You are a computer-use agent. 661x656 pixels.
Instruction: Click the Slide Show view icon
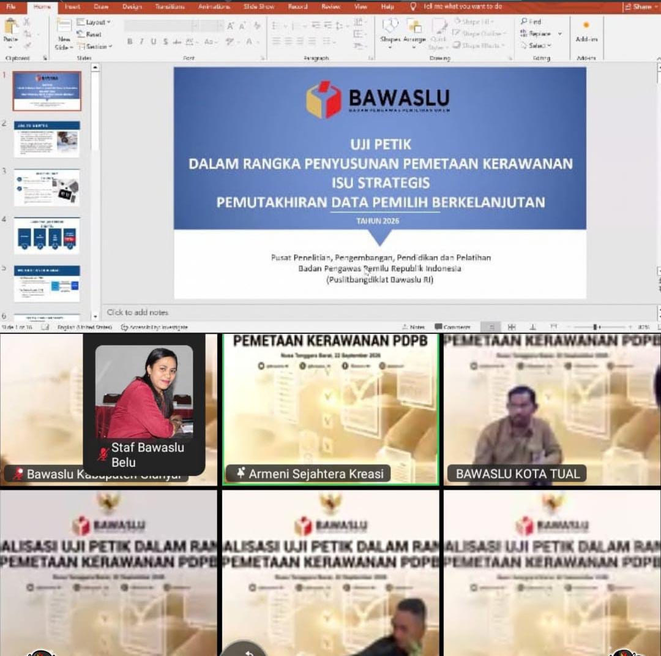coord(553,327)
